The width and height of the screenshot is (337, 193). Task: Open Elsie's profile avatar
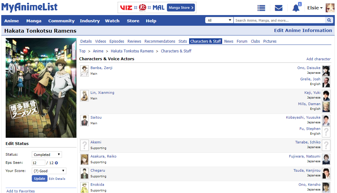tap(330, 8)
